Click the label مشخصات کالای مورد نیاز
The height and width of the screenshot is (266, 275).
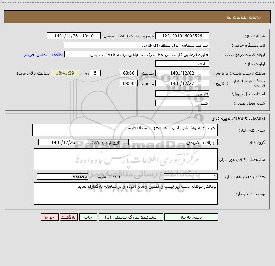click(x=242, y=160)
